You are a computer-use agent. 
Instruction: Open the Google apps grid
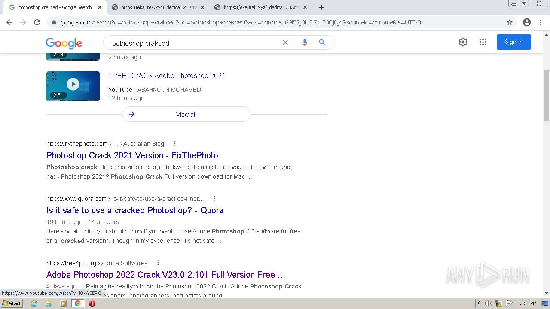(x=483, y=42)
